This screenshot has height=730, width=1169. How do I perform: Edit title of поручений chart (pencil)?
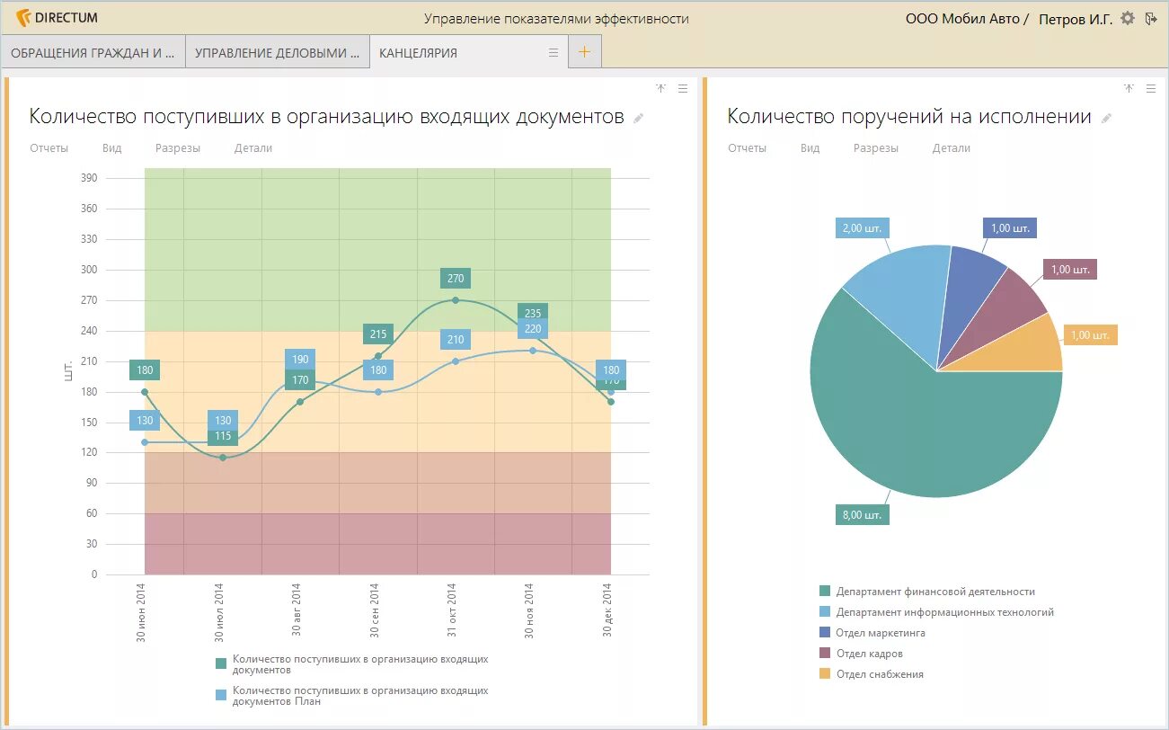(x=1106, y=118)
